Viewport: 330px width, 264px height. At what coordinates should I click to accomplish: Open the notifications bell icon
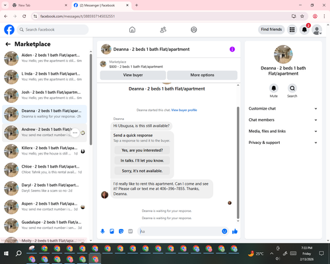pos(304,30)
